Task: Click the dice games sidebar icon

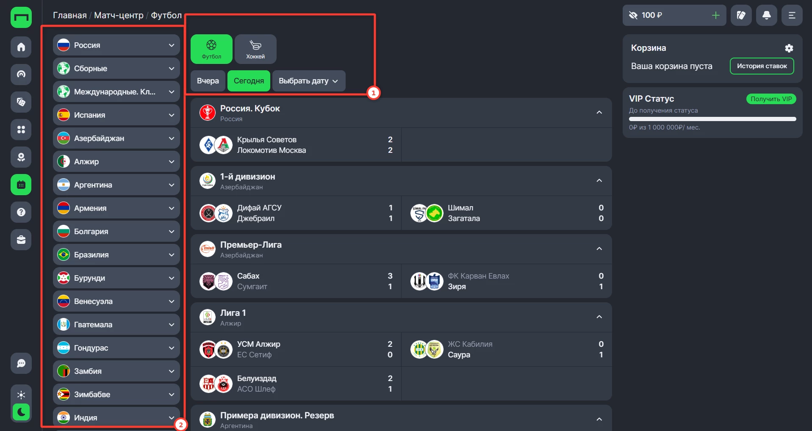Action: click(21, 102)
